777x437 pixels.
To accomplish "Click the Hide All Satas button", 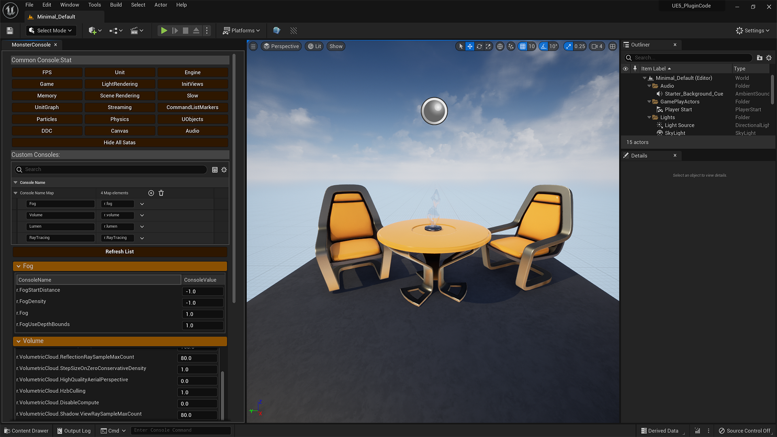I will click(120, 142).
